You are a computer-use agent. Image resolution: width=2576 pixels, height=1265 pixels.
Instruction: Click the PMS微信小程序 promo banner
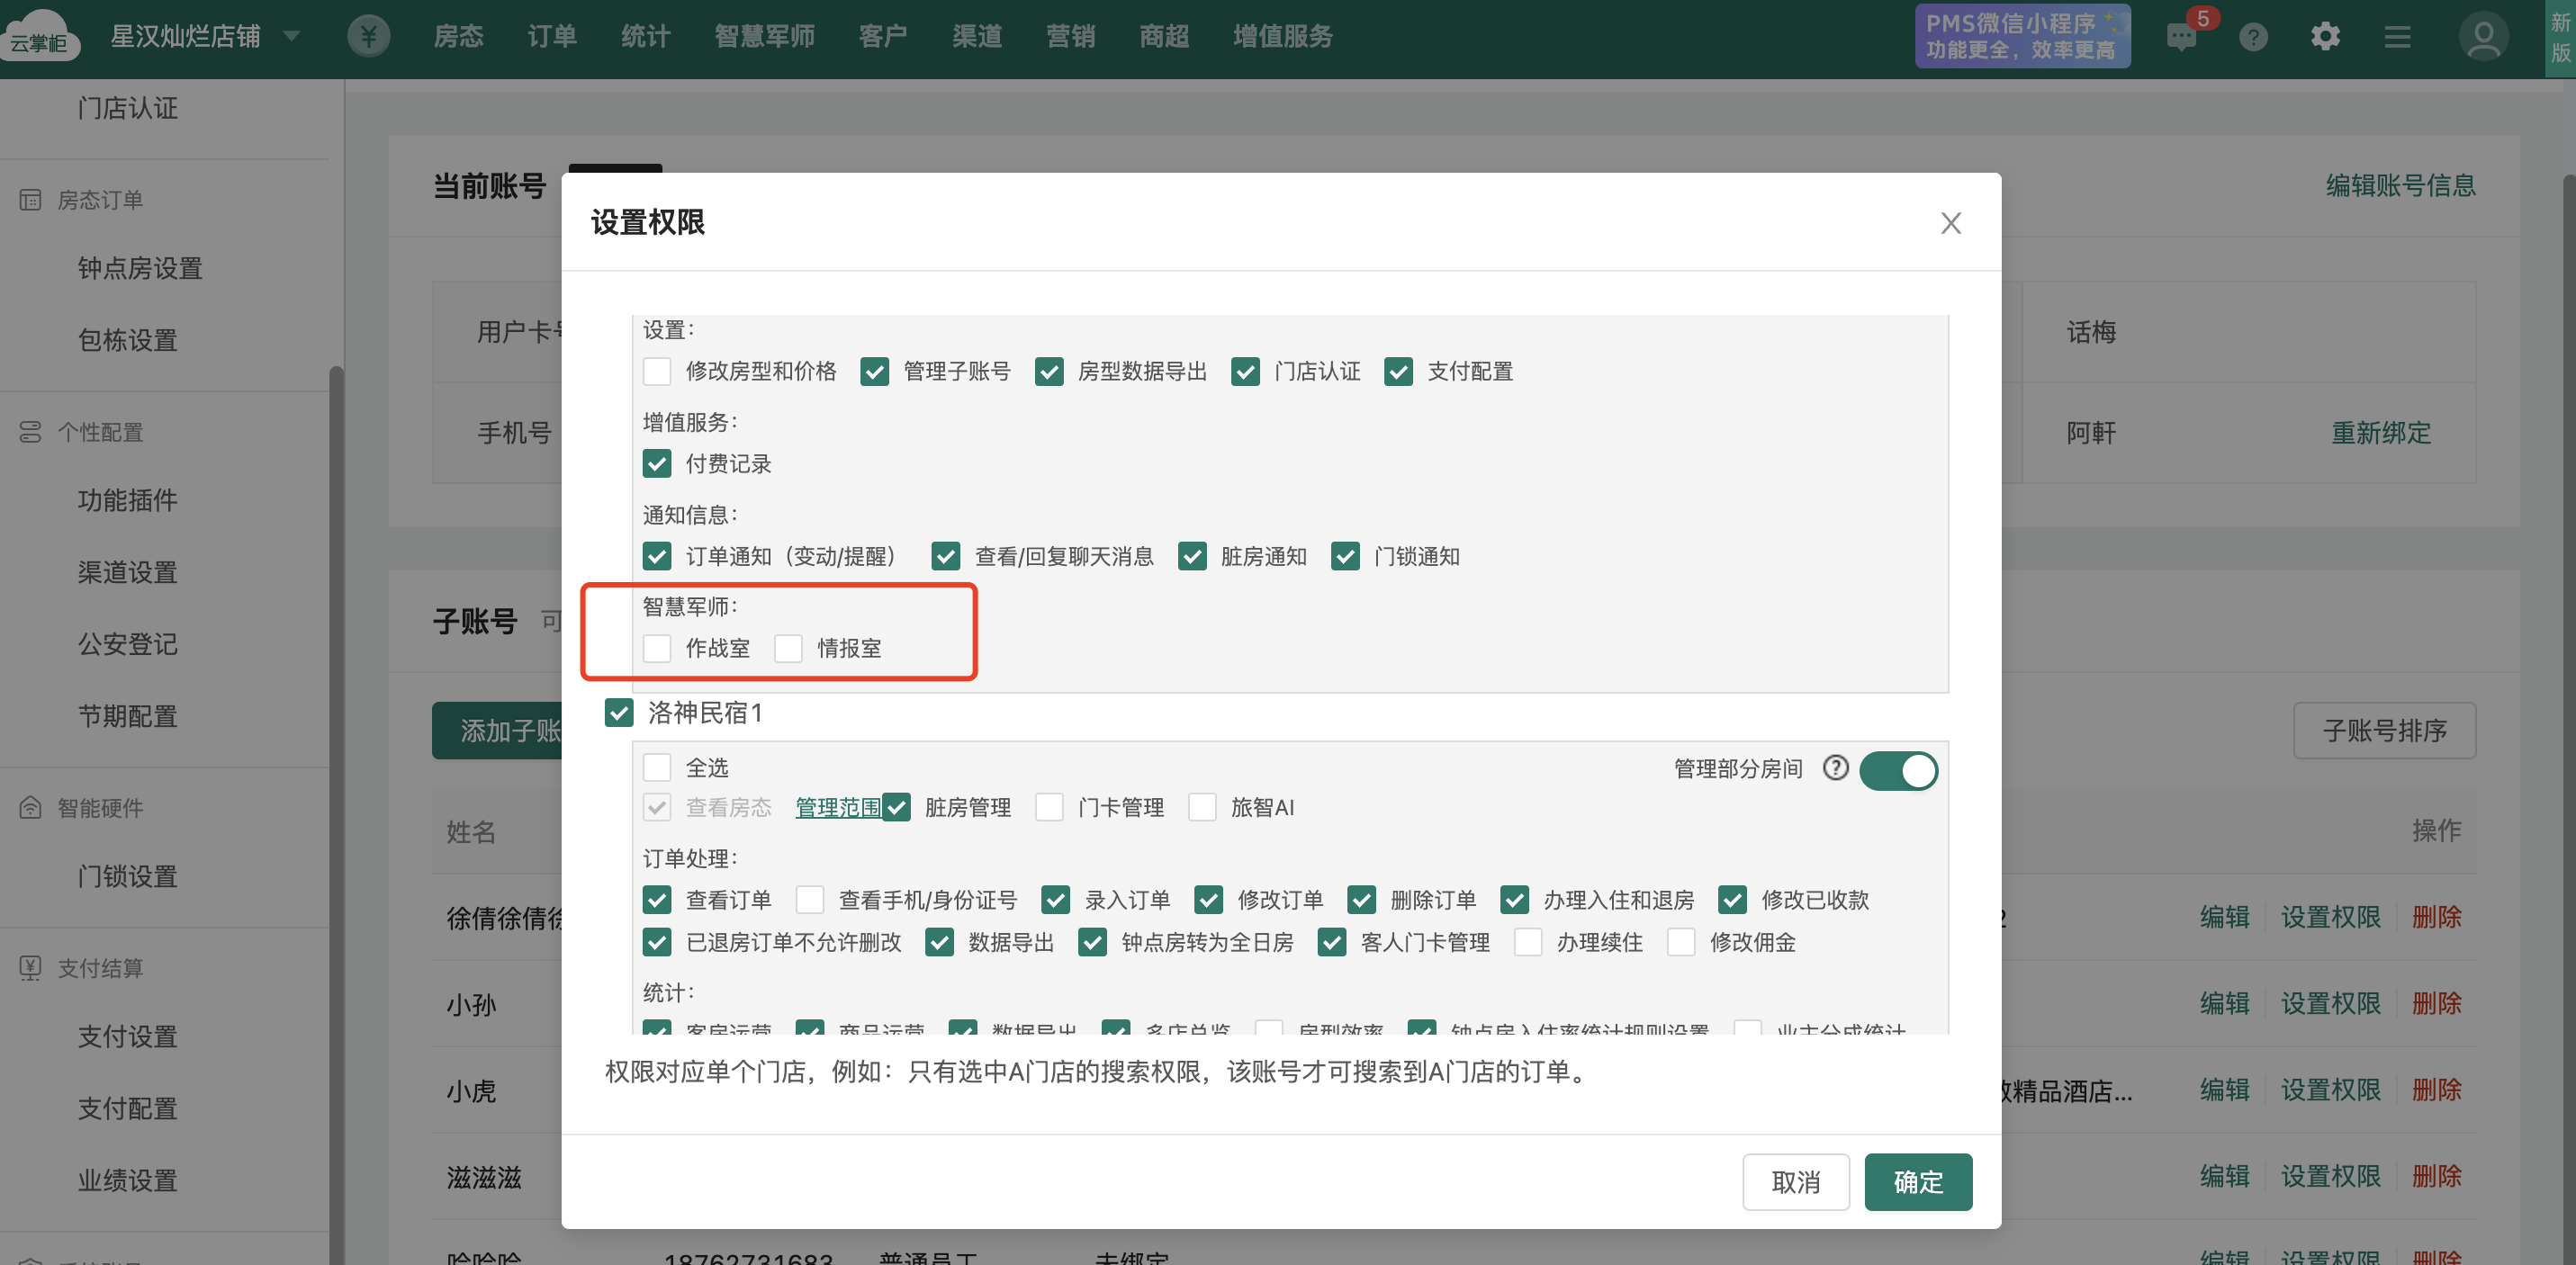click(x=2022, y=36)
